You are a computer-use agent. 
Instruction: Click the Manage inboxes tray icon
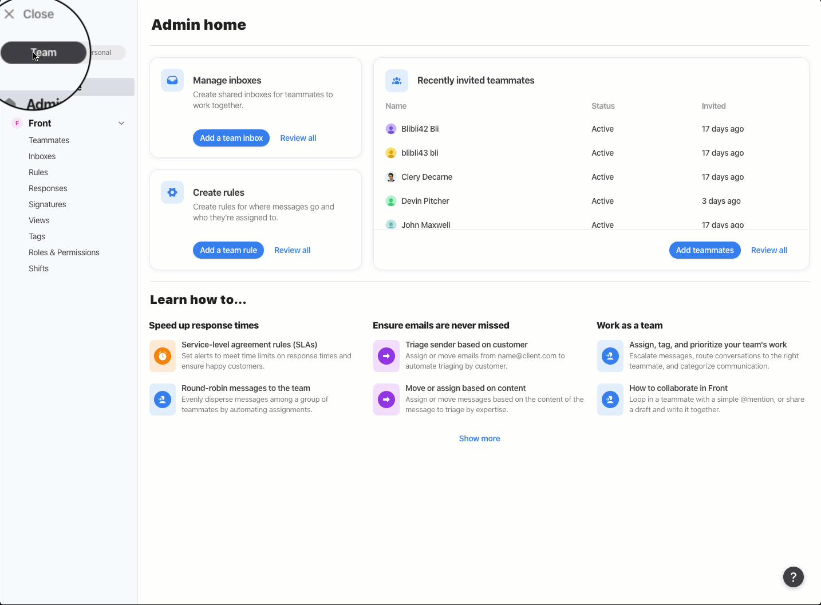click(172, 81)
